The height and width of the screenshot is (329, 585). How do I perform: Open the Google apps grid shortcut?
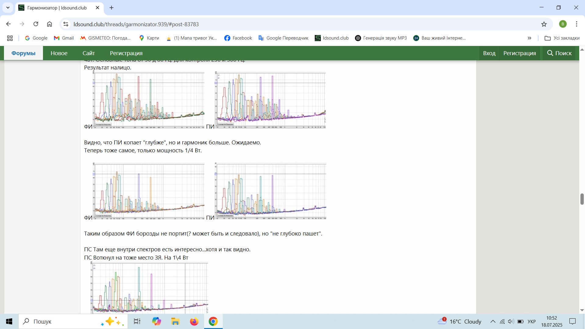click(10, 38)
